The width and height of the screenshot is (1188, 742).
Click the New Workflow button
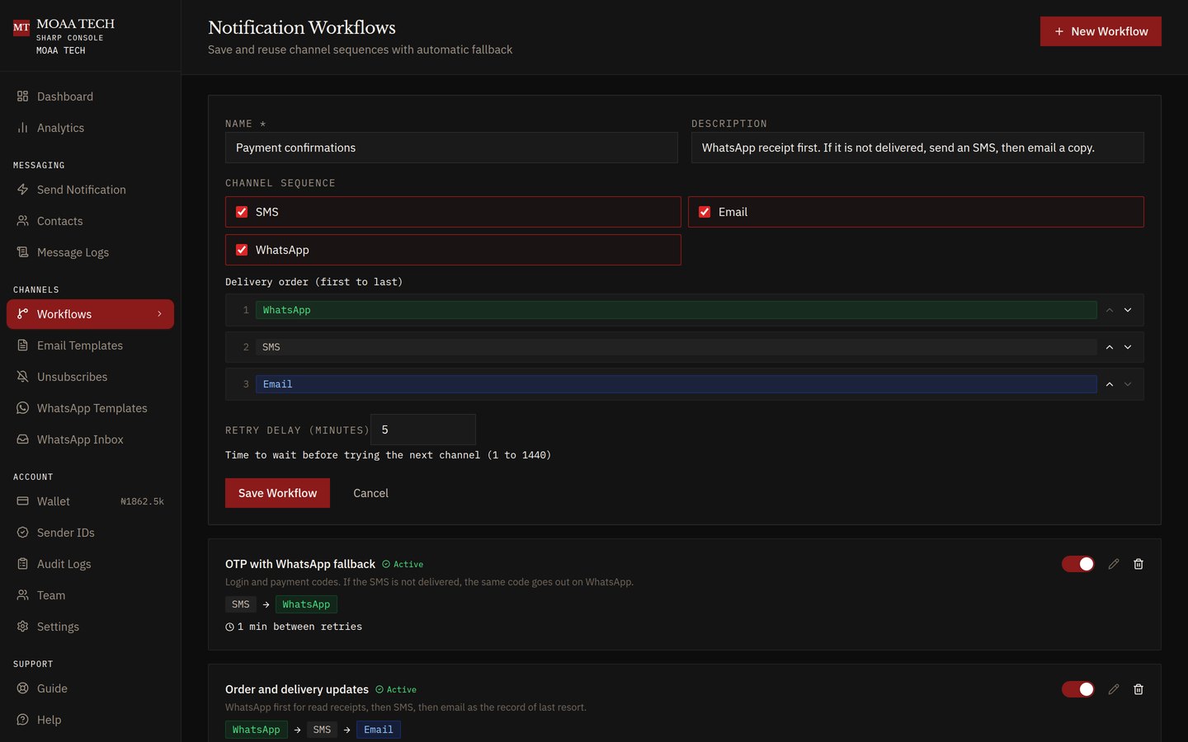pyautogui.click(x=1101, y=31)
